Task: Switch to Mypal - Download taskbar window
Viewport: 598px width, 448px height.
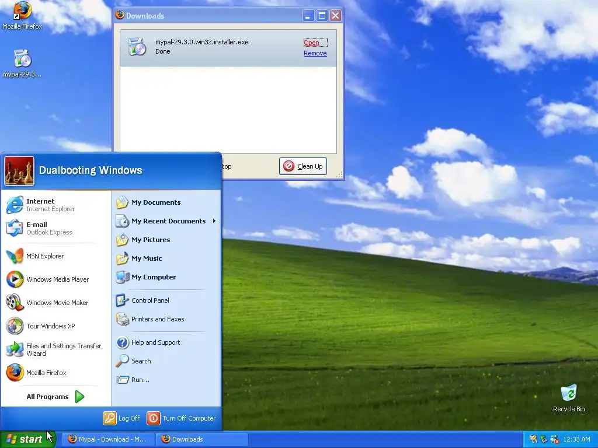Action: tap(108, 439)
